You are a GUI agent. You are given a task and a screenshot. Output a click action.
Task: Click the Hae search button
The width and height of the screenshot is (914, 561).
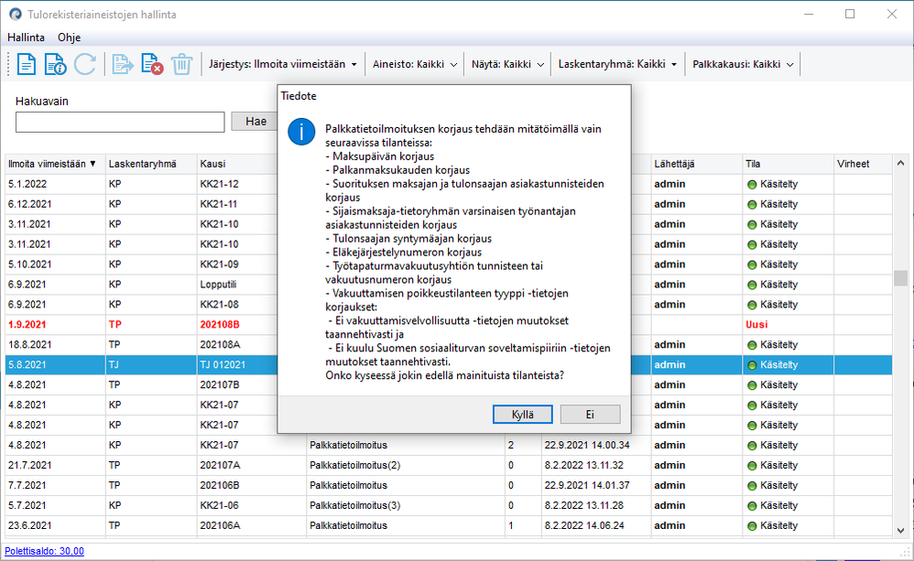[x=256, y=121]
